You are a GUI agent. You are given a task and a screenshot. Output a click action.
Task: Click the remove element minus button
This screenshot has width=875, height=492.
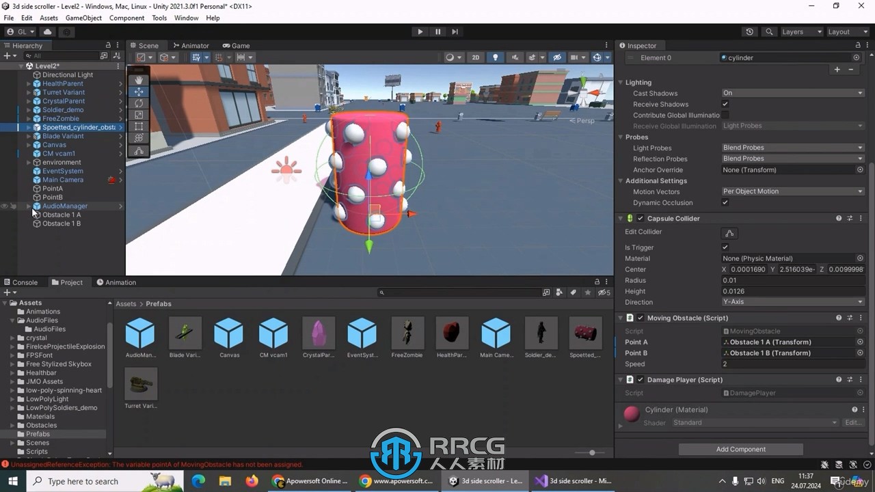[851, 70]
